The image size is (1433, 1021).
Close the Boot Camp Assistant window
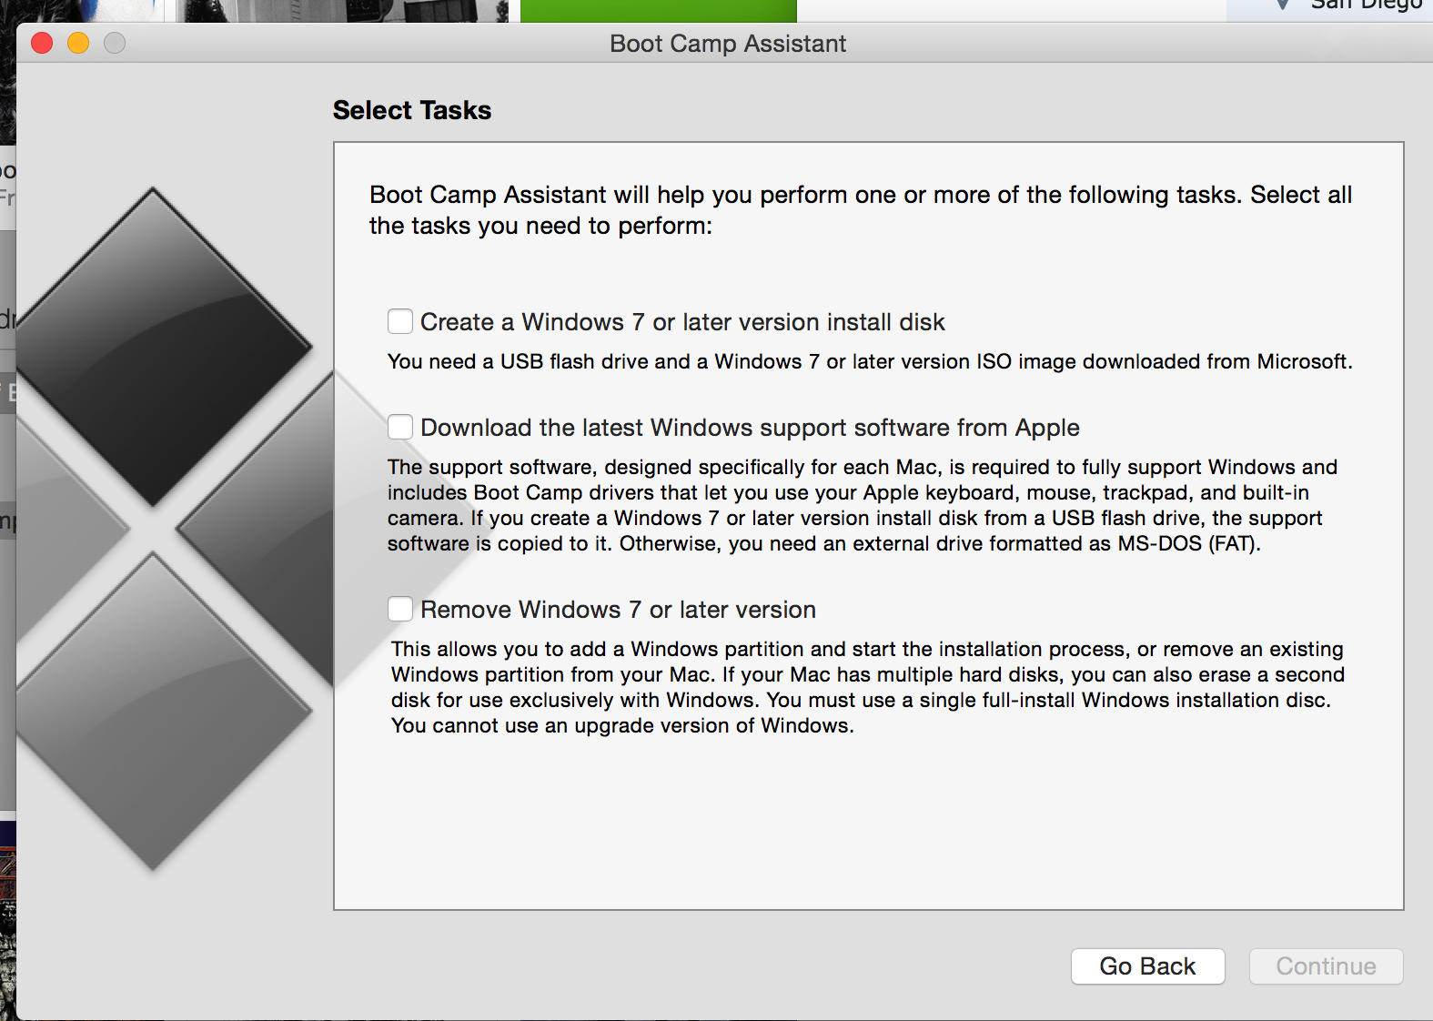click(42, 43)
